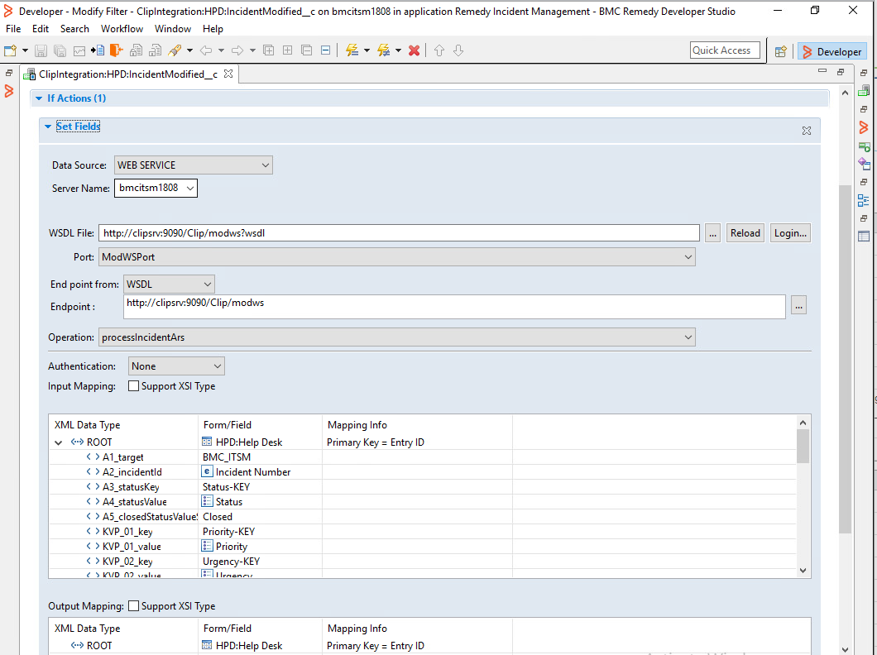Screen dimensions: 877x655
Task: Open the Authentication dropdown
Action: (x=176, y=366)
